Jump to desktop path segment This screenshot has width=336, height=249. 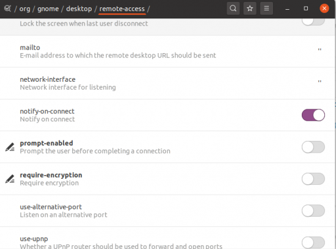point(79,9)
